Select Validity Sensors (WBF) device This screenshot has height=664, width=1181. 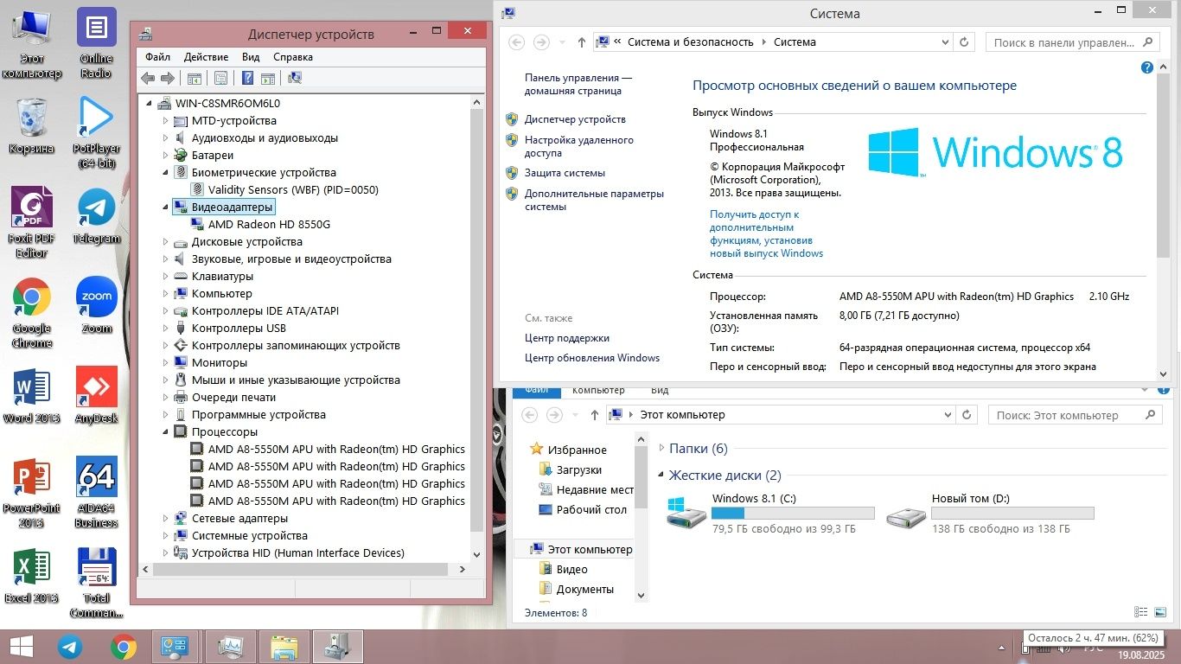[x=293, y=190]
